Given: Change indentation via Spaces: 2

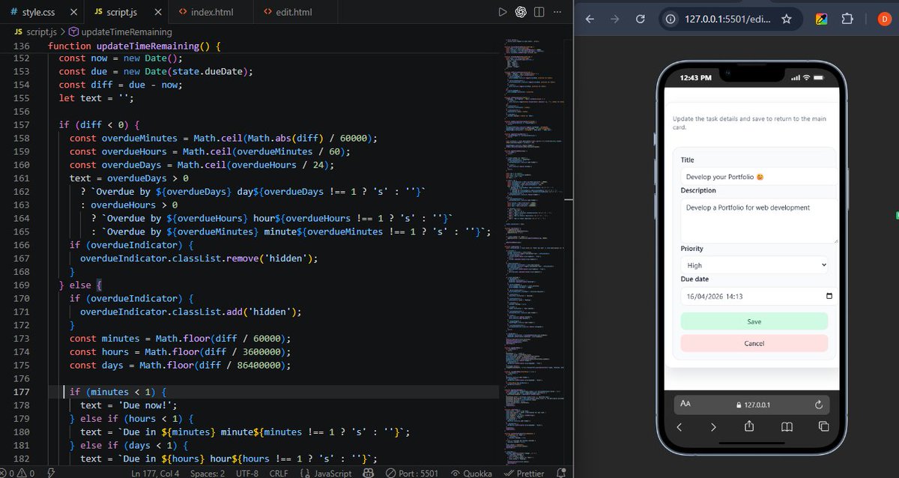Looking at the screenshot, I should (x=208, y=473).
